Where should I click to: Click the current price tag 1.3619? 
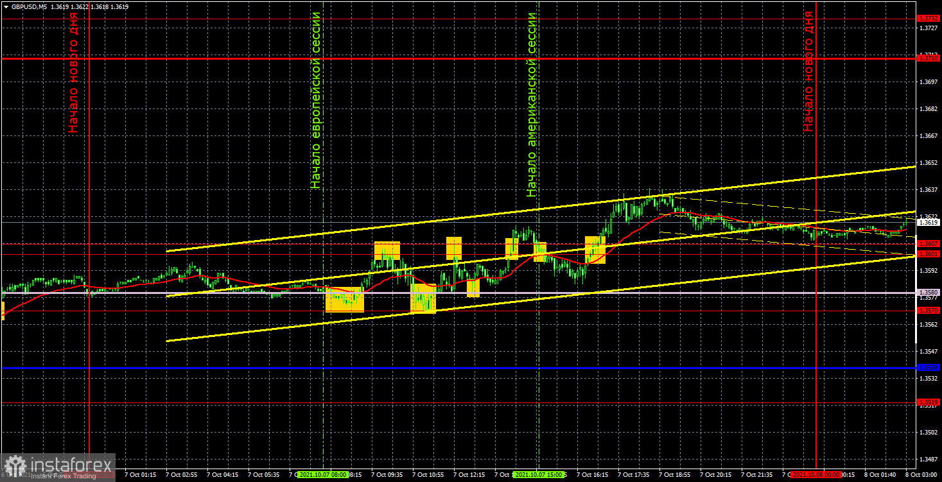coord(929,222)
